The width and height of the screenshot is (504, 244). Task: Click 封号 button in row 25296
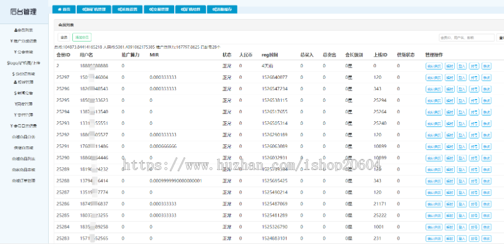[474, 89]
